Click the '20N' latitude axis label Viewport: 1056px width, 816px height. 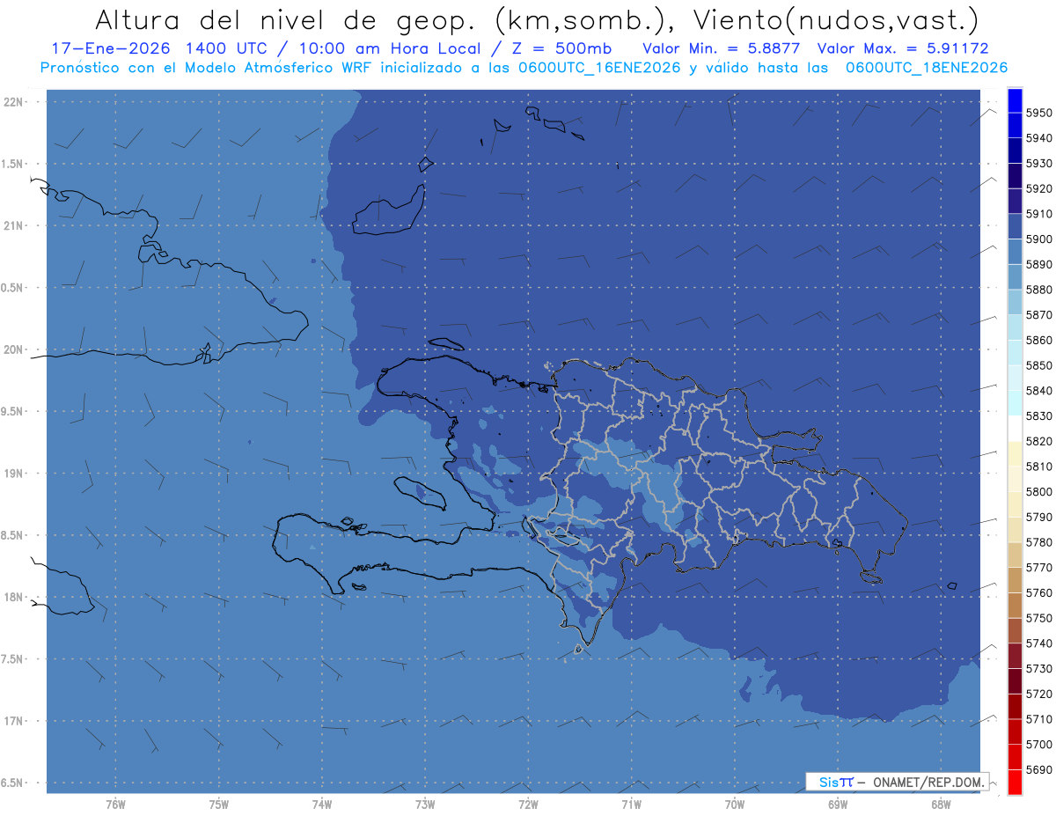[x=15, y=349]
